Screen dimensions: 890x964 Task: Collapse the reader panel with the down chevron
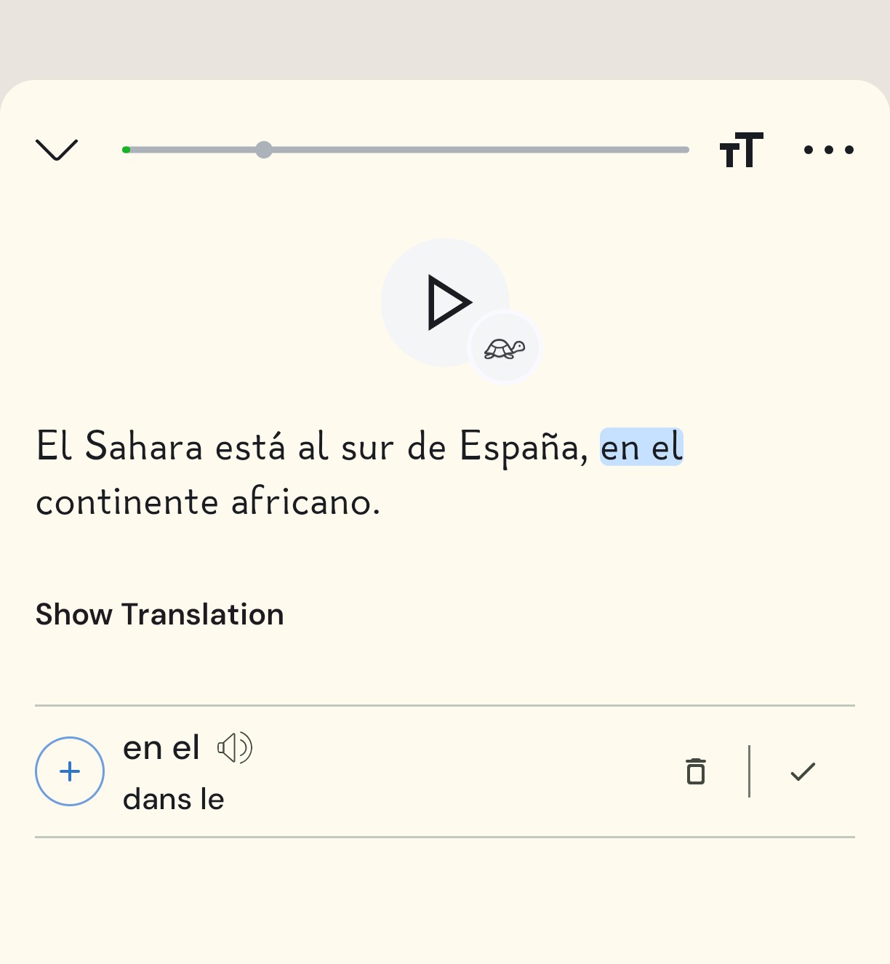pos(56,150)
